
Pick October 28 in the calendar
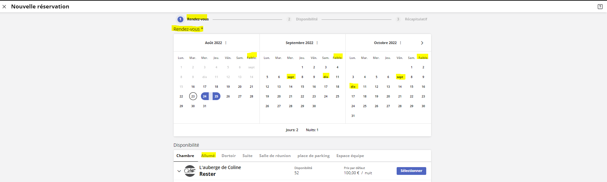[400, 106]
